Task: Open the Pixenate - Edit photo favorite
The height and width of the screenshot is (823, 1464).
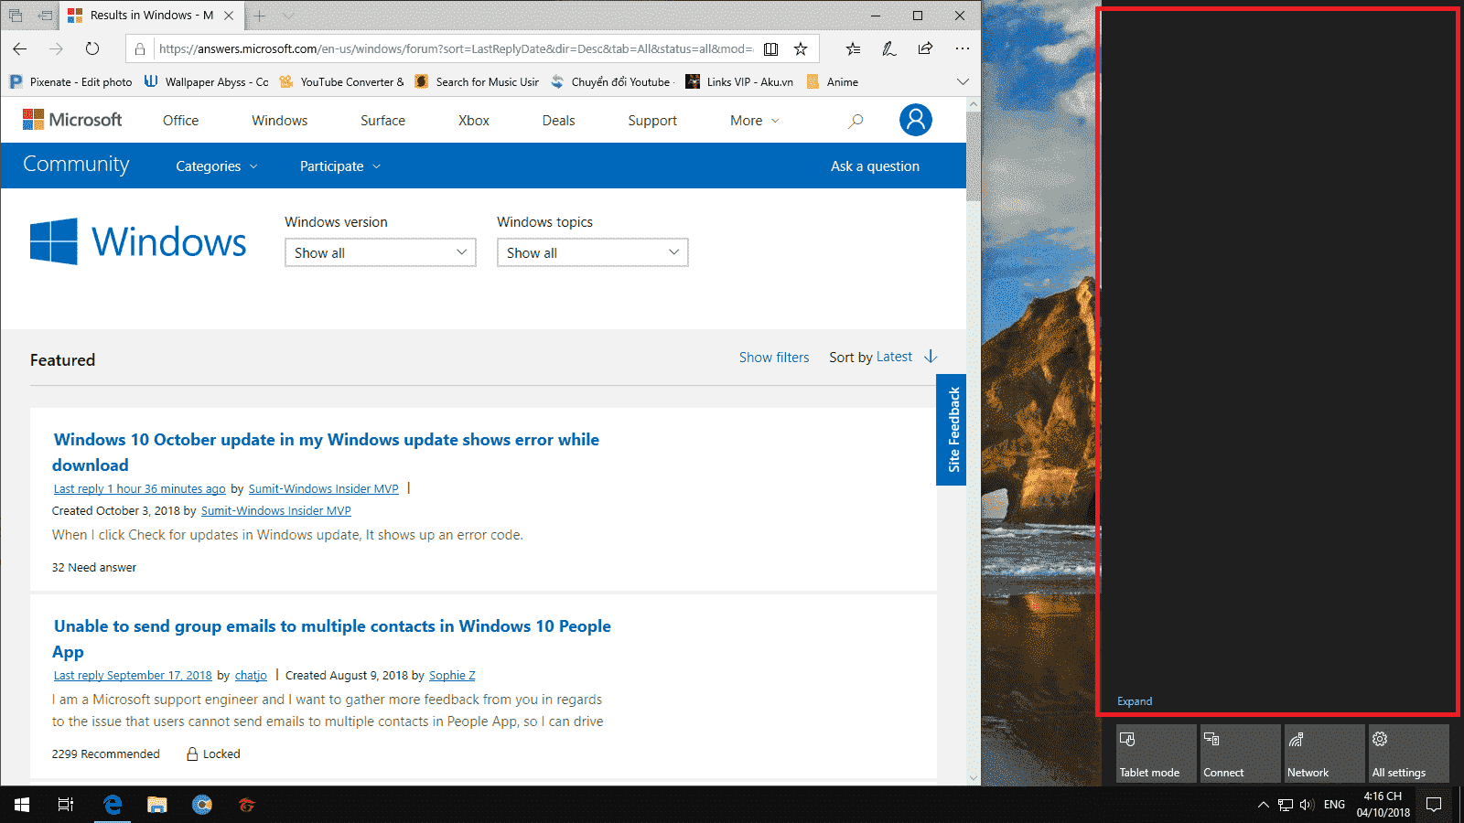Action: [71, 81]
